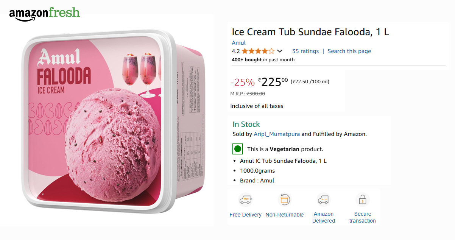The image size is (455, 240).
Task: Click the struck-through M.R.P. ₹300 price
Action: click(x=256, y=94)
